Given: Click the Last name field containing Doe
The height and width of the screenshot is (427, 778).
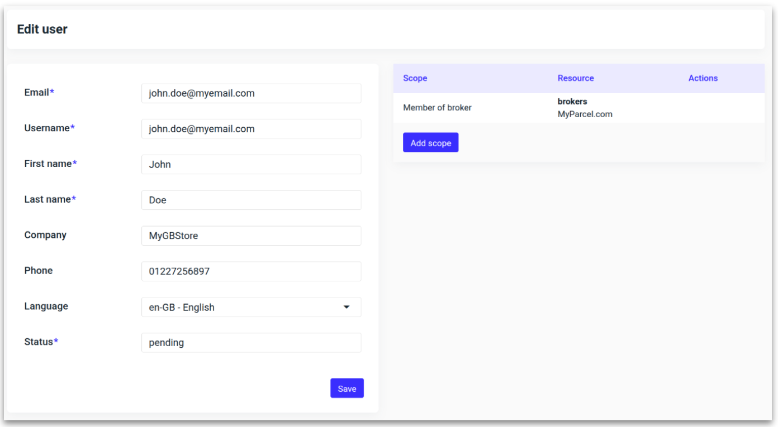Looking at the screenshot, I should click(251, 200).
